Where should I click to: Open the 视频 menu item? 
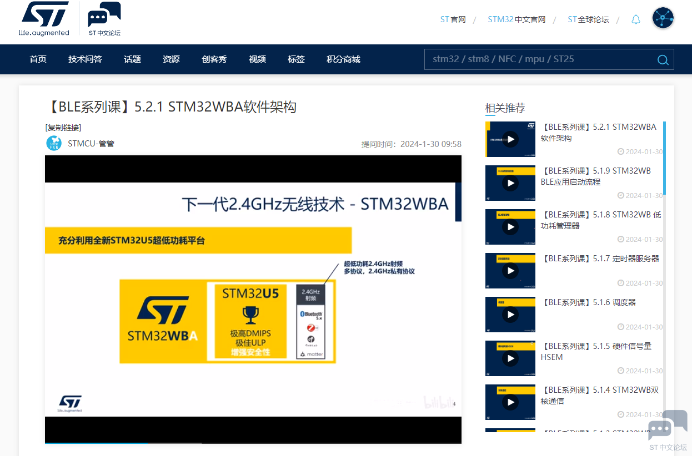[x=257, y=59]
